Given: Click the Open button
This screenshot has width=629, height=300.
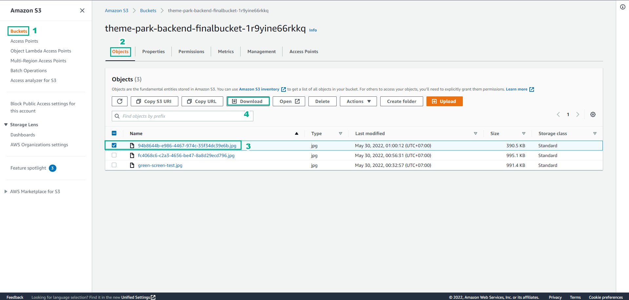Looking at the screenshot, I should 289,101.
